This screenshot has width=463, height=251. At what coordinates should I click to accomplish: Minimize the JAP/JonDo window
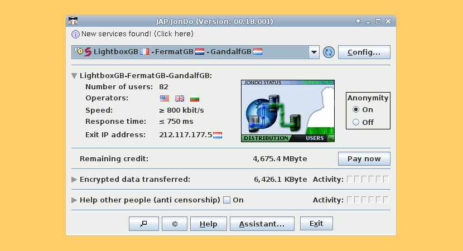pos(368,22)
